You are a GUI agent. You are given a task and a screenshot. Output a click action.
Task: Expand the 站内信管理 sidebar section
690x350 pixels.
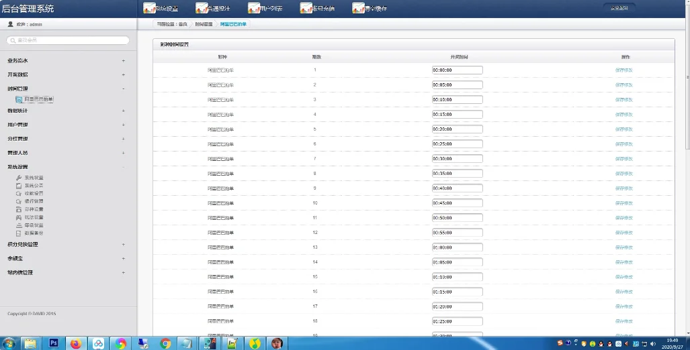(123, 272)
